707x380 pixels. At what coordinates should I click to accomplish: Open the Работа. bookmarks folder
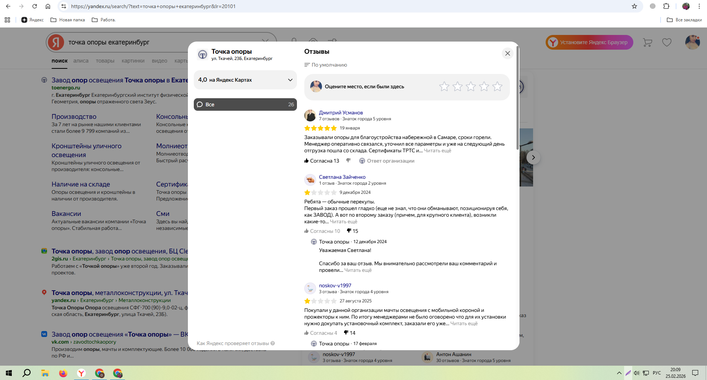coord(104,20)
